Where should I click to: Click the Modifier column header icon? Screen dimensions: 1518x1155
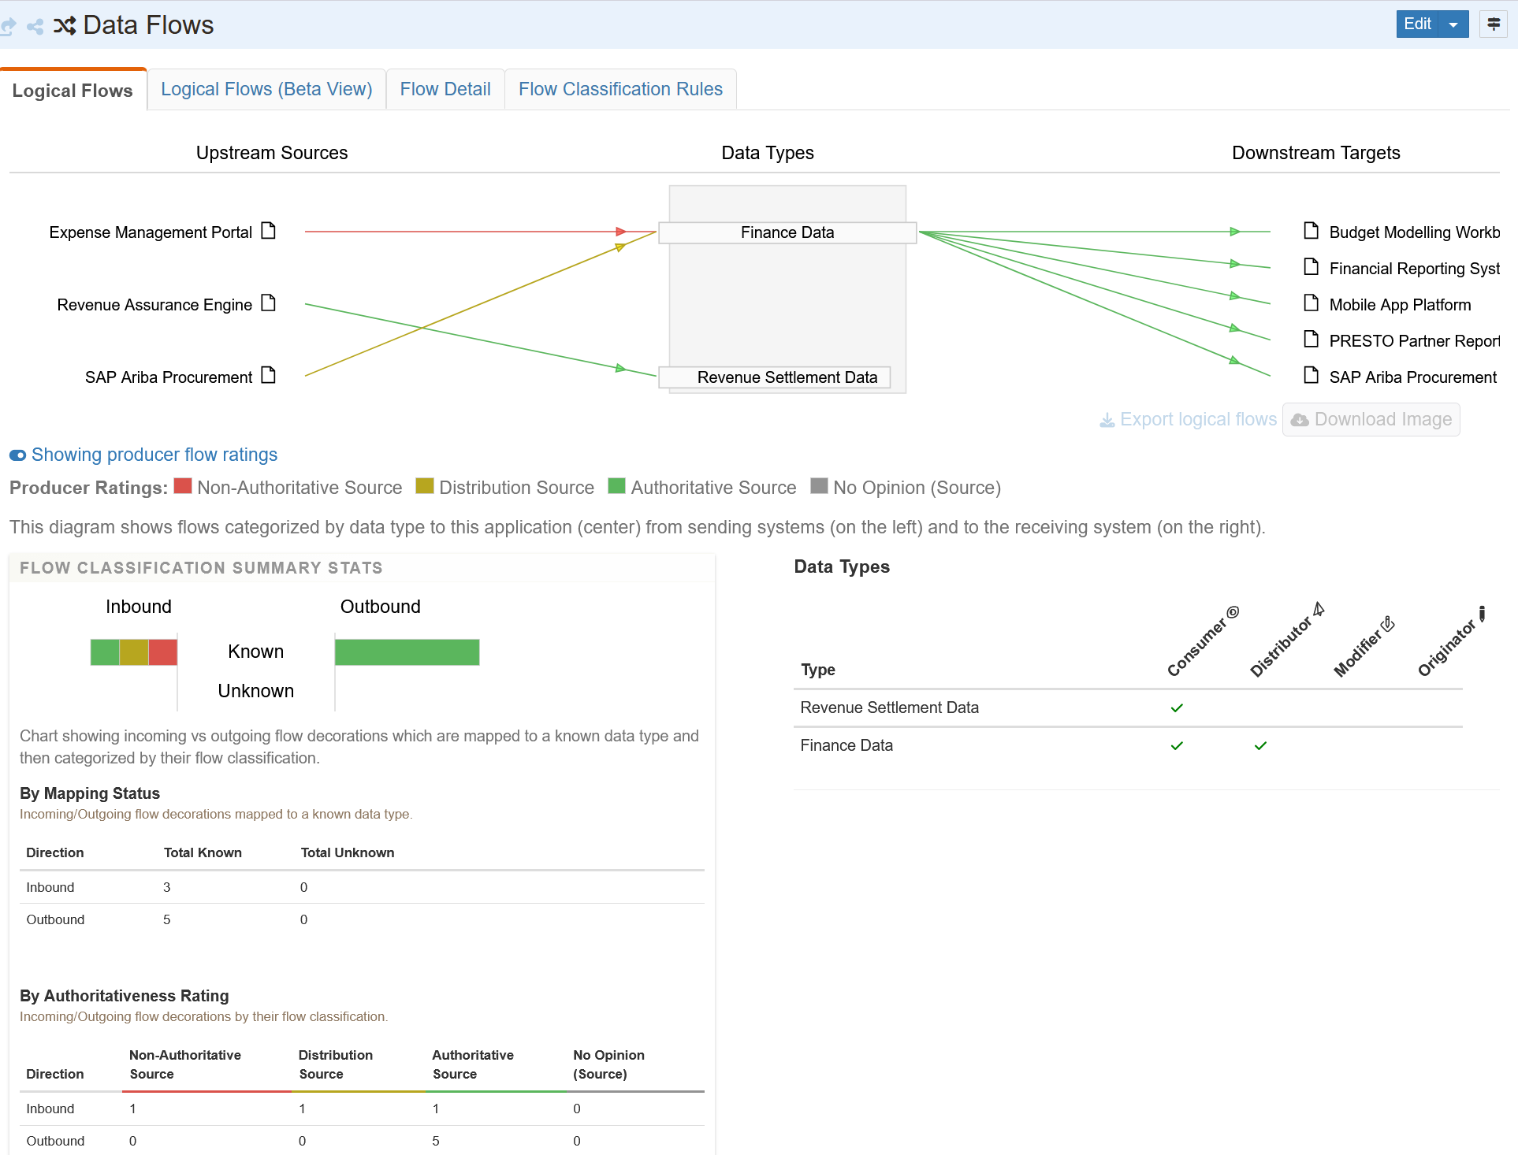tap(1389, 624)
